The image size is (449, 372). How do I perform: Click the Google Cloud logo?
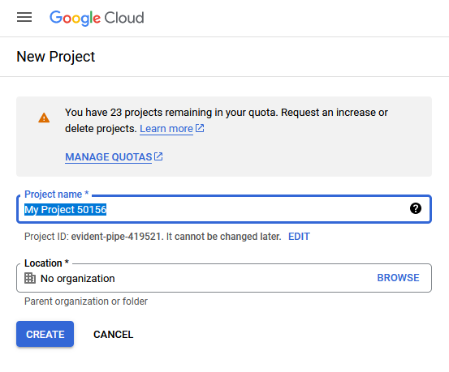pyautogui.click(x=97, y=18)
